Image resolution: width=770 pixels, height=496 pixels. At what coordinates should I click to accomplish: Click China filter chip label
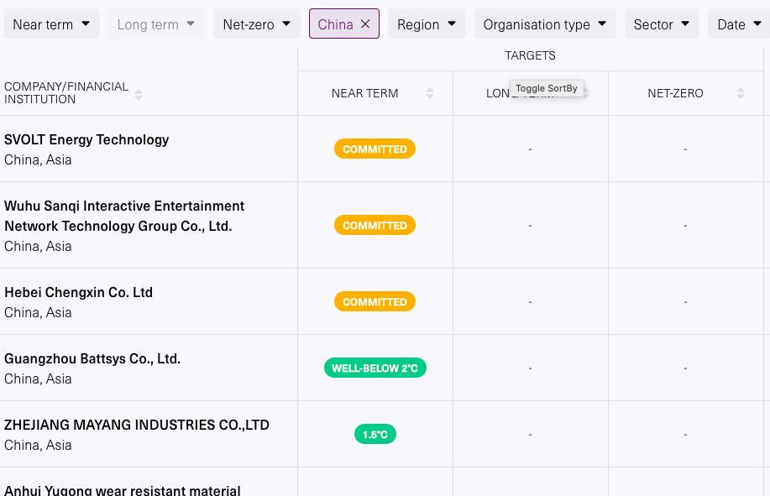[335, 24]
